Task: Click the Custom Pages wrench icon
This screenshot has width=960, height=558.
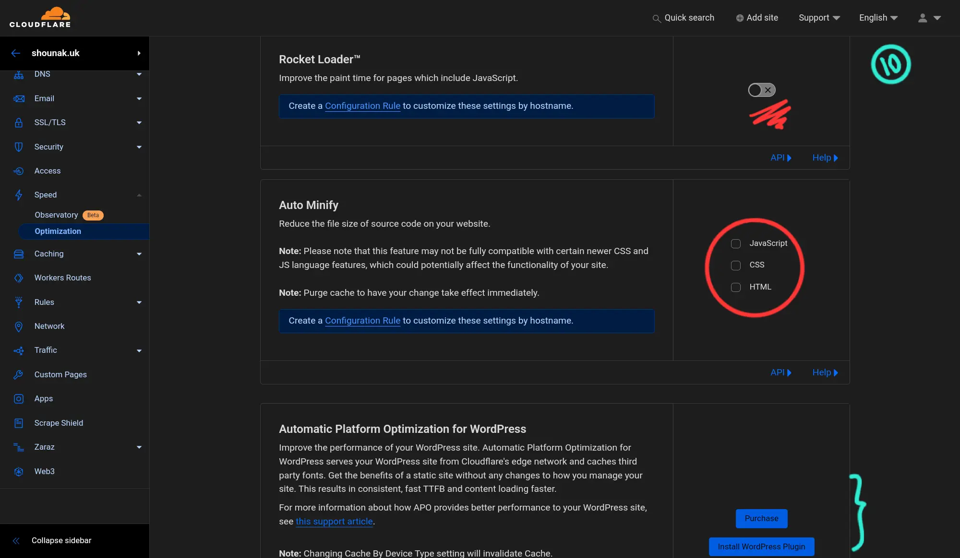Action: 19,375
